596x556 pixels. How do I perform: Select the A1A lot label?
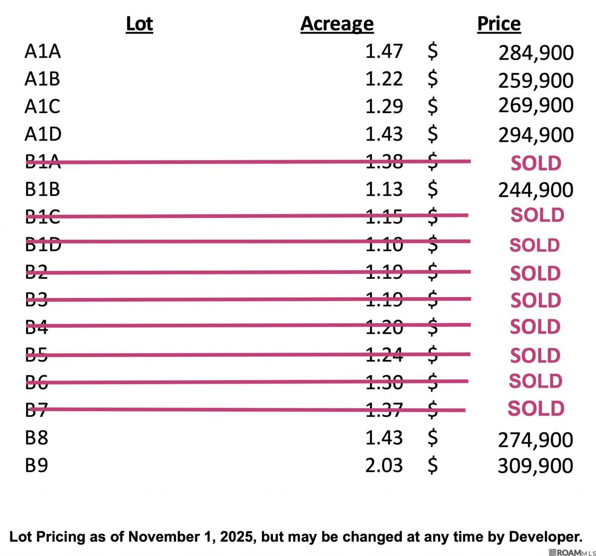(x=43, y=51)
